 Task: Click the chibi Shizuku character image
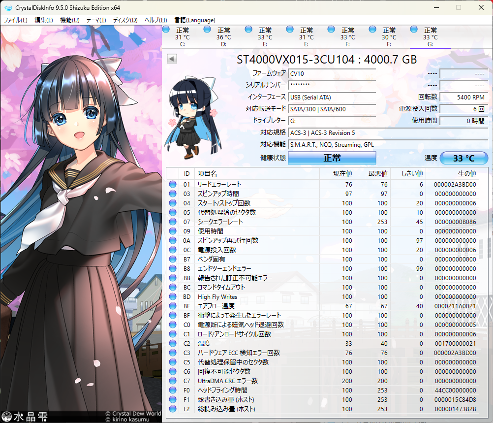[x=193, y=116]
